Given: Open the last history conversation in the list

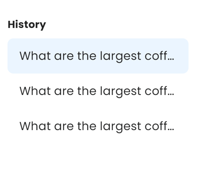Looking at the screenshot, I should (98, 126).
